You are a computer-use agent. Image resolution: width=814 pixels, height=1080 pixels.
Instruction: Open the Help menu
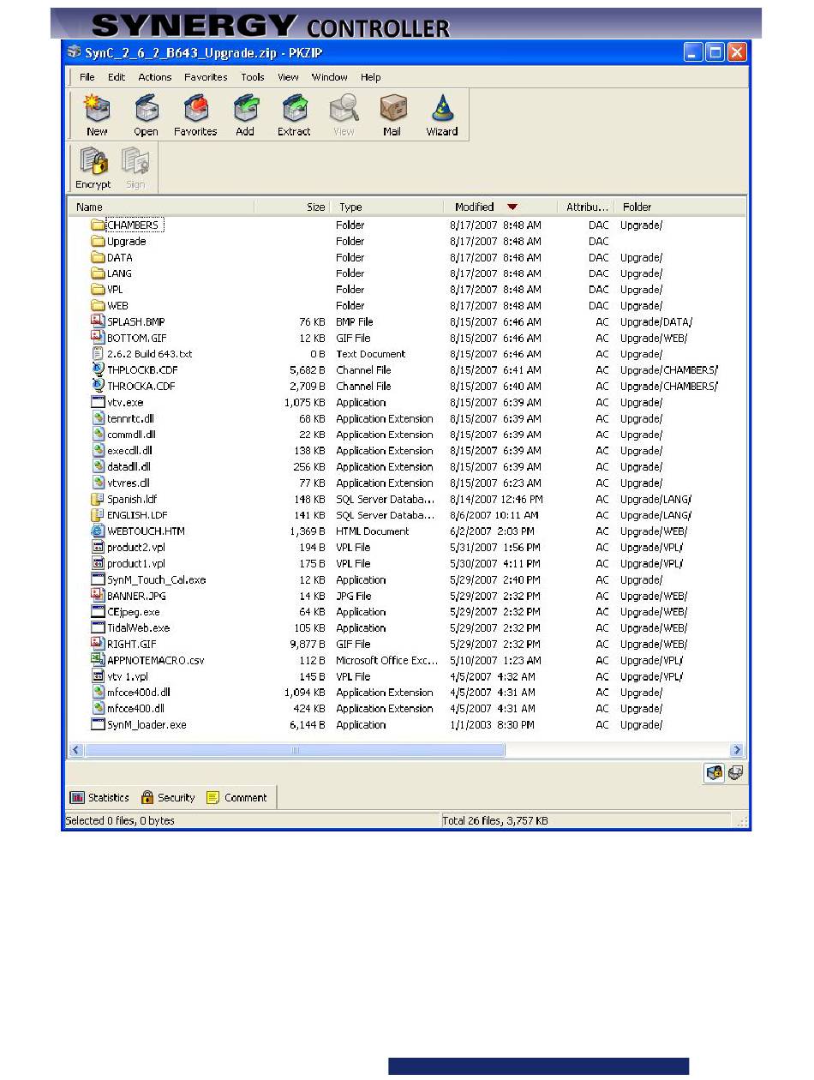[371, 77]
